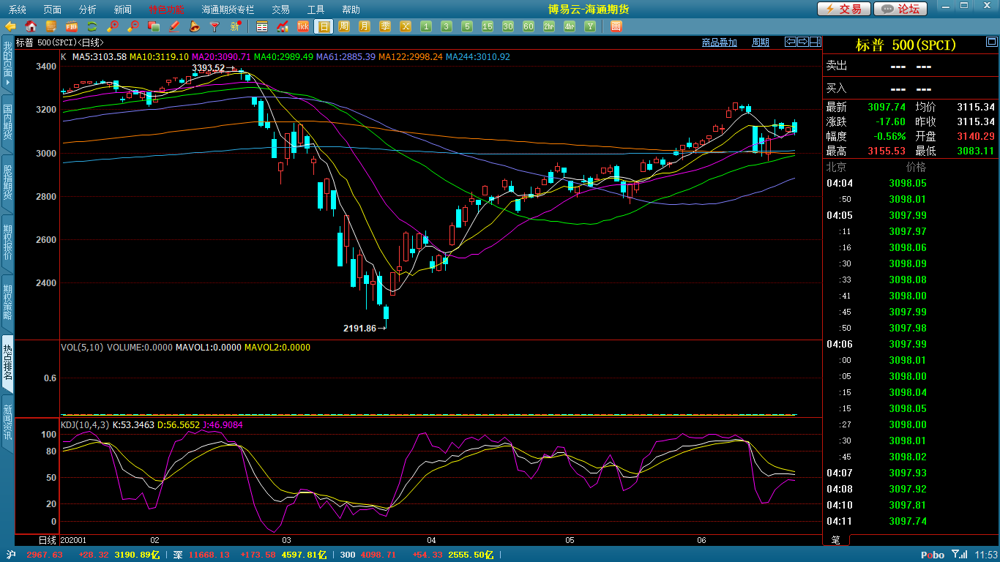Click the left arrow chart navigation icon
Viewport: 1000px width, 562px height.
791,42
